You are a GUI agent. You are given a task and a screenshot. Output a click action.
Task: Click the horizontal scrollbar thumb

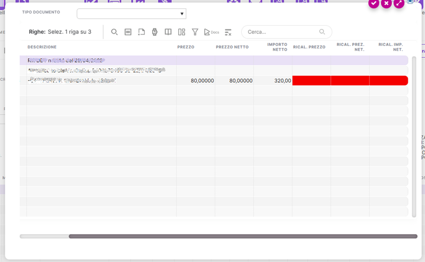tap(243, 236)
